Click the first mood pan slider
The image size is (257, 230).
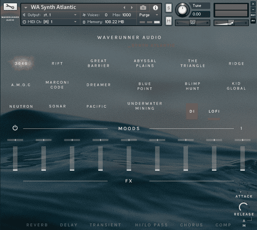pos(15,140)
